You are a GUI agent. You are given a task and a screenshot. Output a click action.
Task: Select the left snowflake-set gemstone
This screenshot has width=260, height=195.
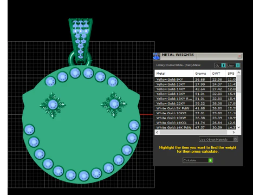[x=53, y=105]
